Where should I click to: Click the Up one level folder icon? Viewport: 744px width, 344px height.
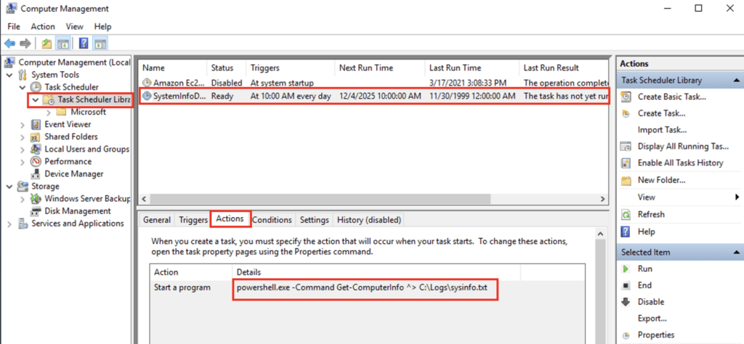tap(46, 44)
